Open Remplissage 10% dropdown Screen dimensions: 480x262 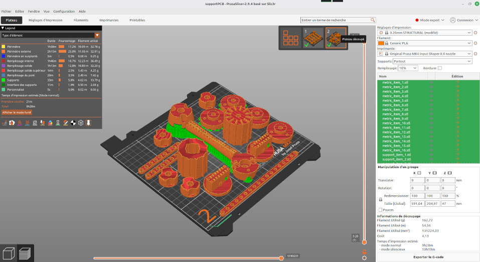click(x=408, y=68)
